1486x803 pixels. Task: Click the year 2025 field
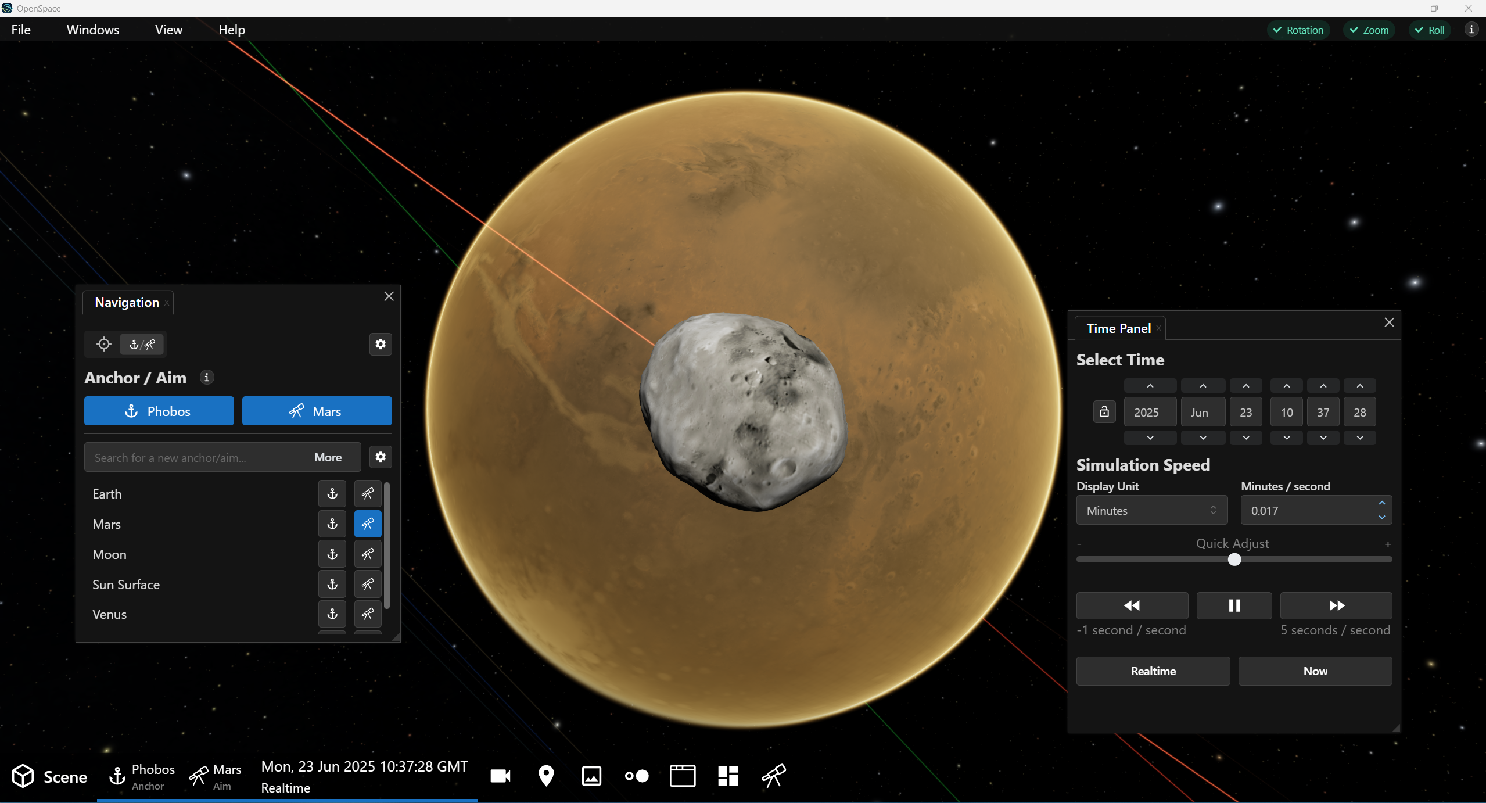1150,412
